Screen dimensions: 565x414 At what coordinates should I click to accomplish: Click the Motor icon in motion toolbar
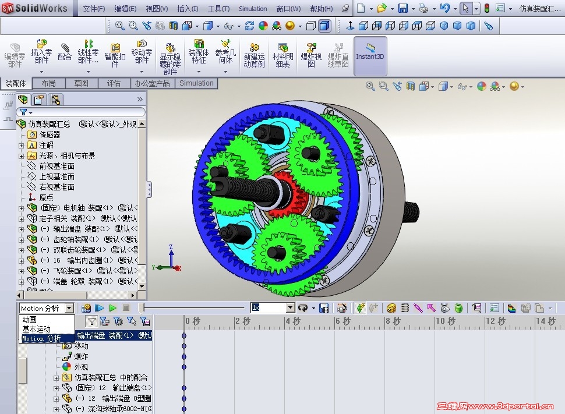(x=391, y=308)
